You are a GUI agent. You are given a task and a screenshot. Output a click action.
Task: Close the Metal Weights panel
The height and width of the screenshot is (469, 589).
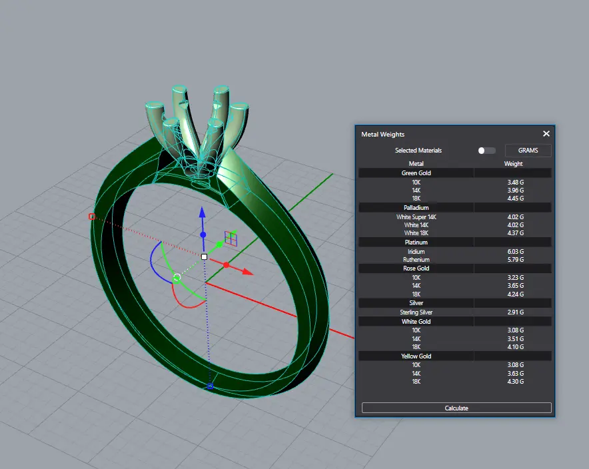pos(546,134)
